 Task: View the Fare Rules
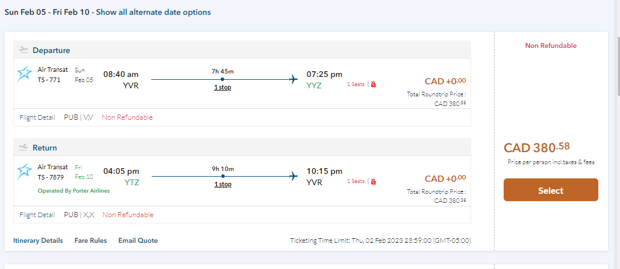pos(91,241)
